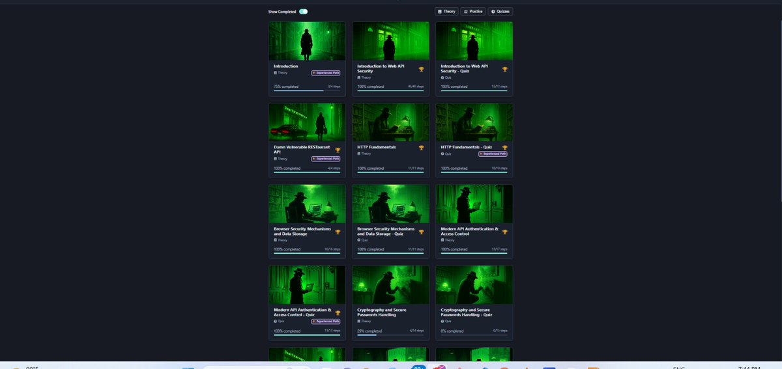Click trophy icon on HTTP Fundamentals - Quiz card
The height and width of the screenshot is (369, 782).
[504, 148]
